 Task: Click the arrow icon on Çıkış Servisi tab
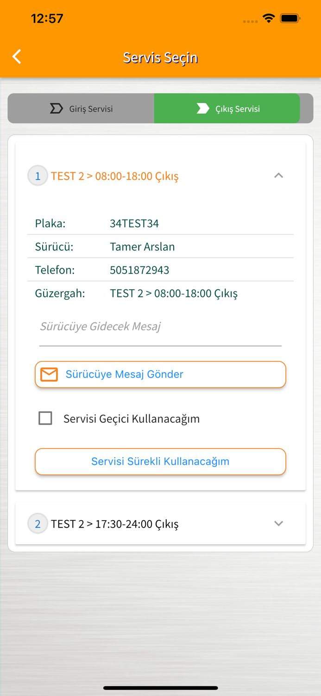[x=202, y=108]
